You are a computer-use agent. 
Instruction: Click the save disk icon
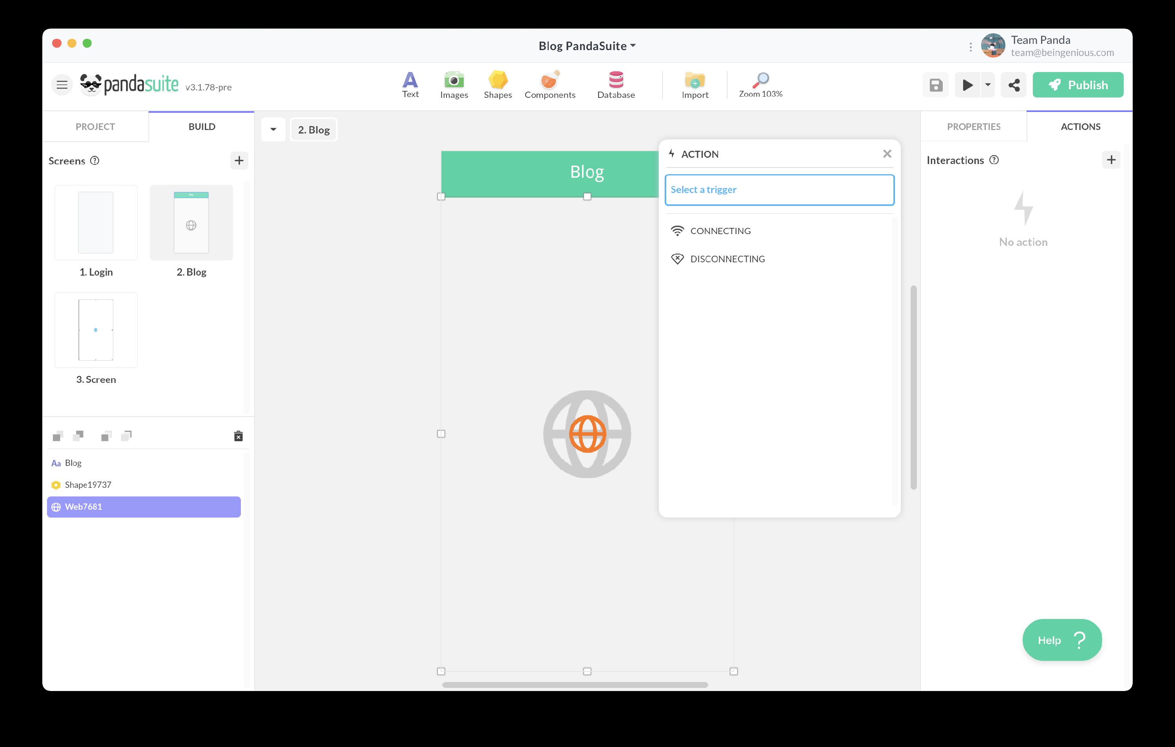click(x=935, y=85)
